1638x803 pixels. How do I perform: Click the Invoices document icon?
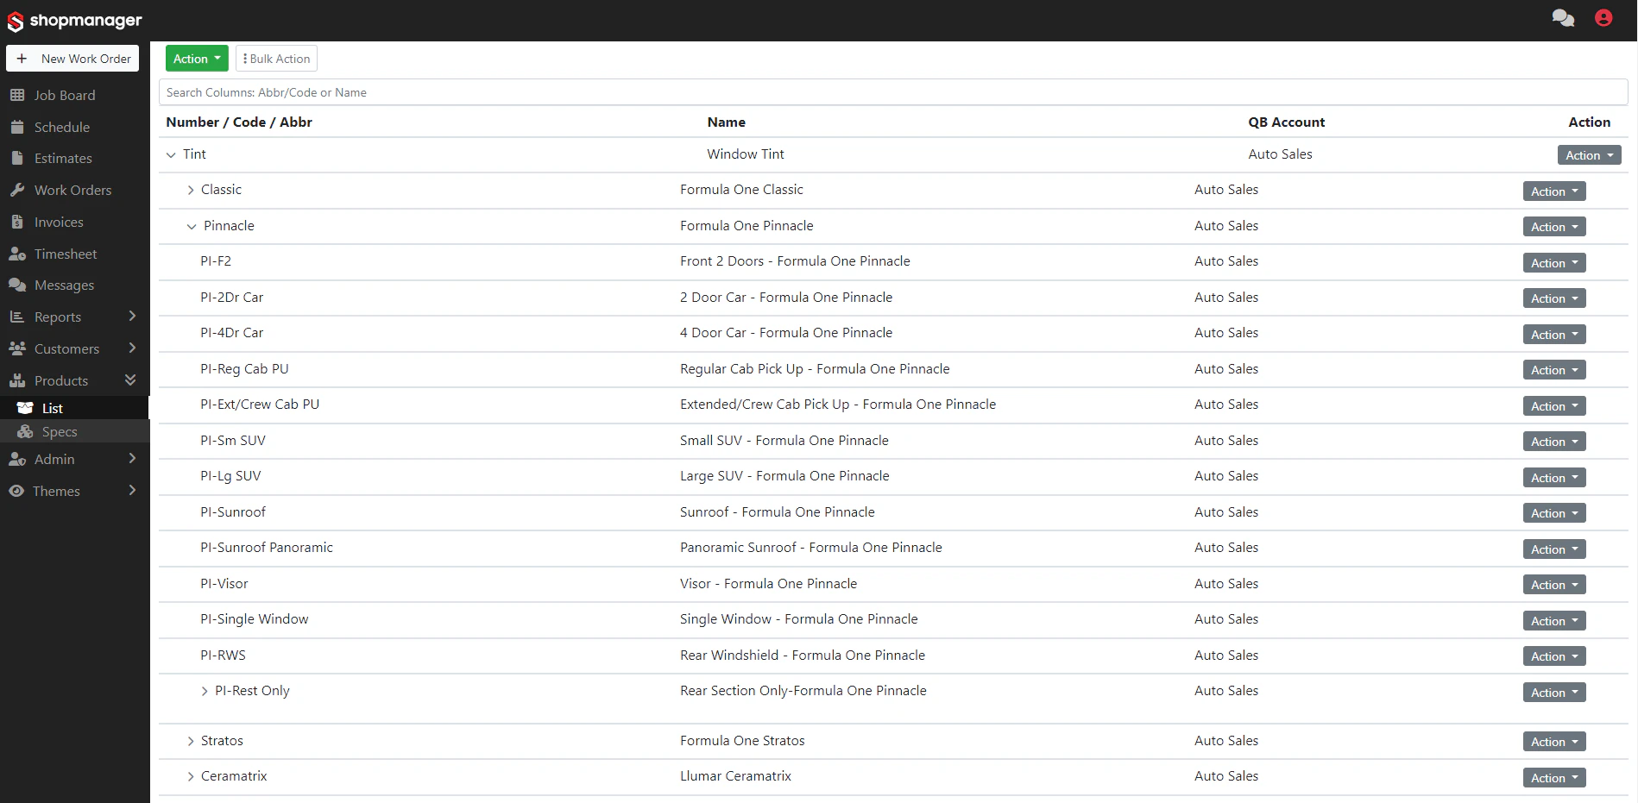pyautogui.click(x=18, y=222)
